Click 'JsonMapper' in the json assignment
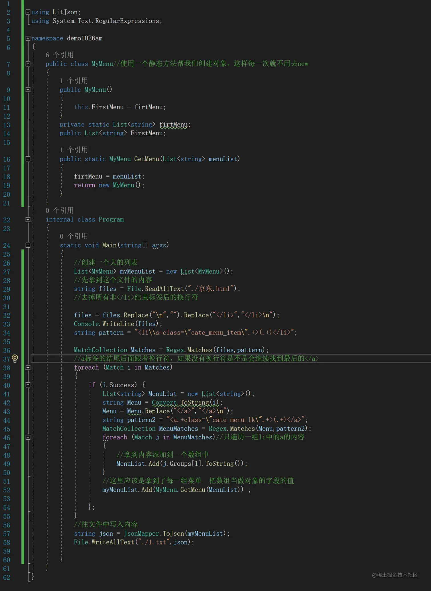Screen dimensions: 431x591 click(141, 533)
